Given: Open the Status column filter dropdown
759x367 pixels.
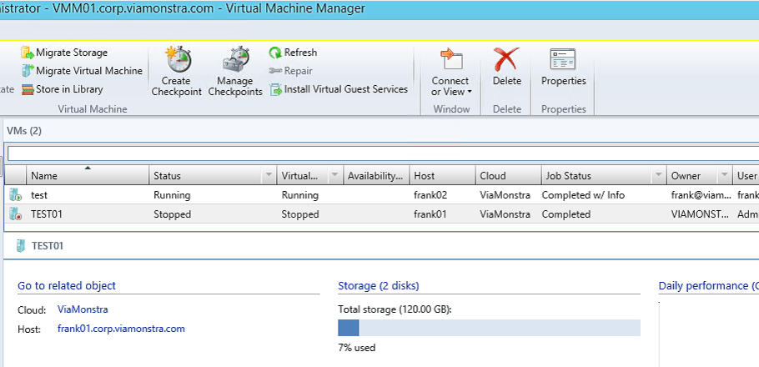Looking at the screenshot, I should 269,176.
